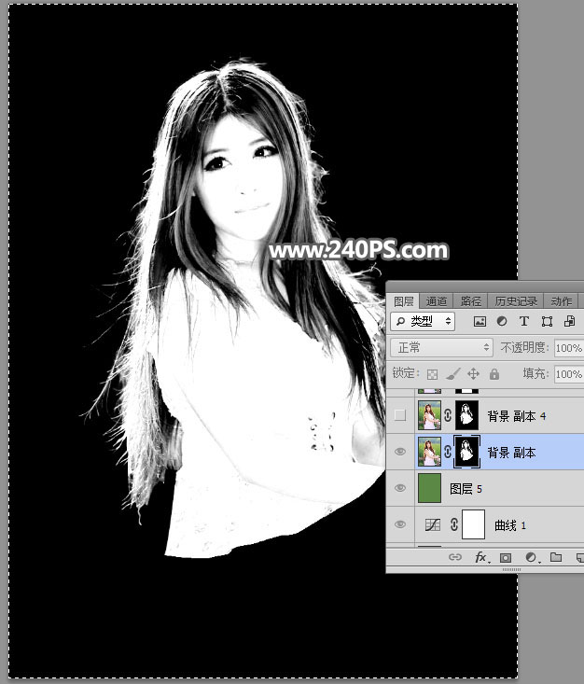The image size is (584, 684).
Task: Create new fill or adjustment layer
Action: tap(531, 557)
